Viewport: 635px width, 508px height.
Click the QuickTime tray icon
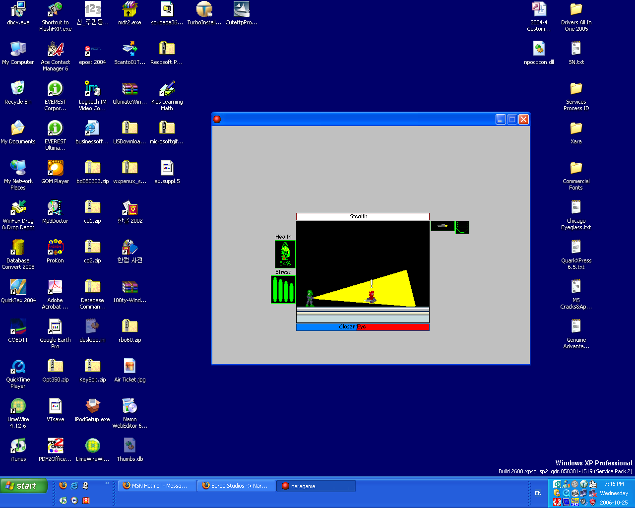point(566,493)
